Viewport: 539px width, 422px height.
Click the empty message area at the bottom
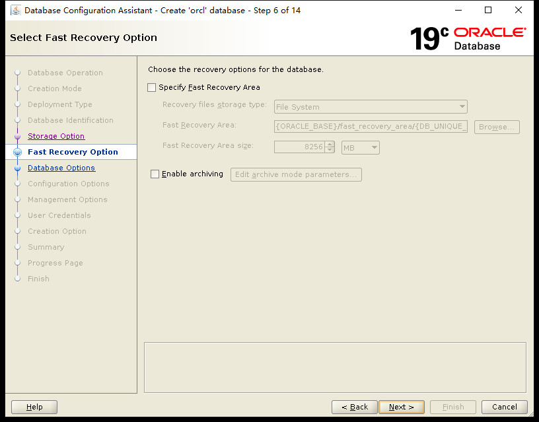pos(335,367)
